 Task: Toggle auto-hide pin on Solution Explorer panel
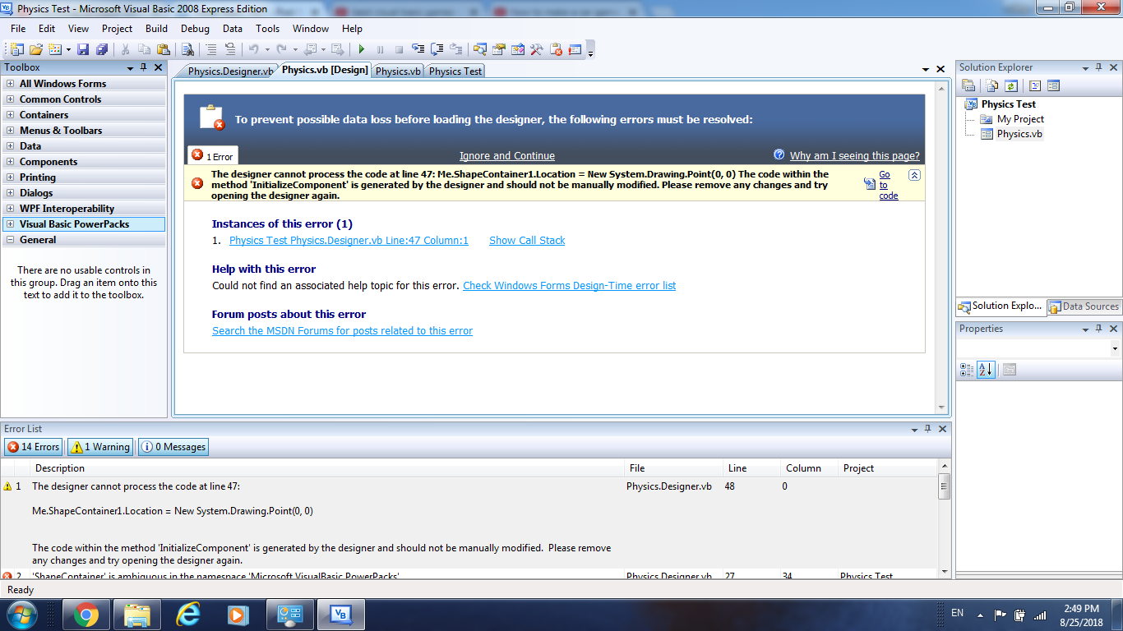point(1099,67)
